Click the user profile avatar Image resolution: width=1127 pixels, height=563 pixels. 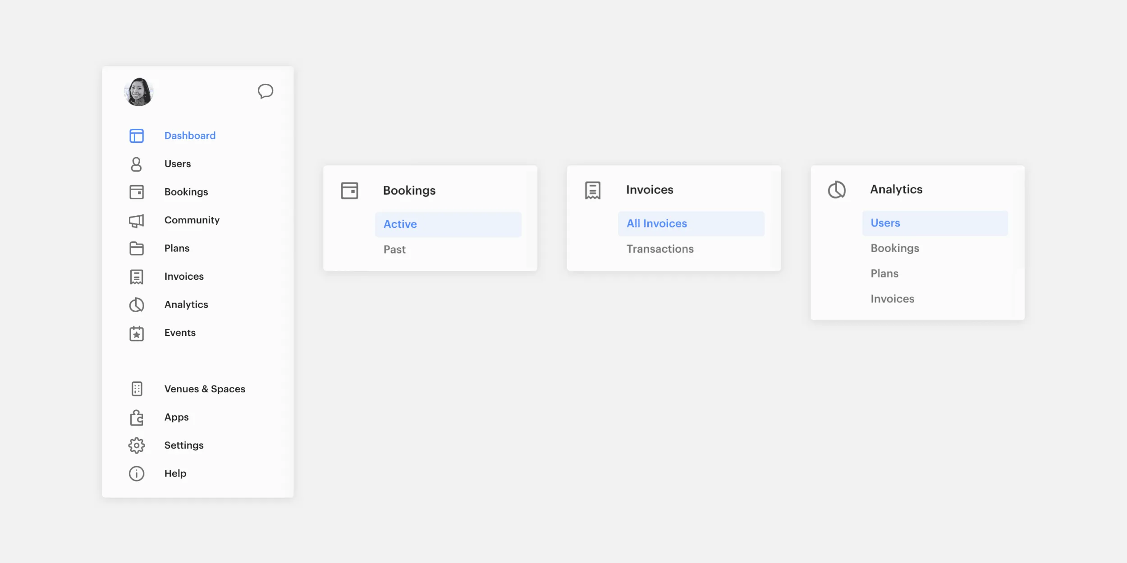[x=139, y=91]
